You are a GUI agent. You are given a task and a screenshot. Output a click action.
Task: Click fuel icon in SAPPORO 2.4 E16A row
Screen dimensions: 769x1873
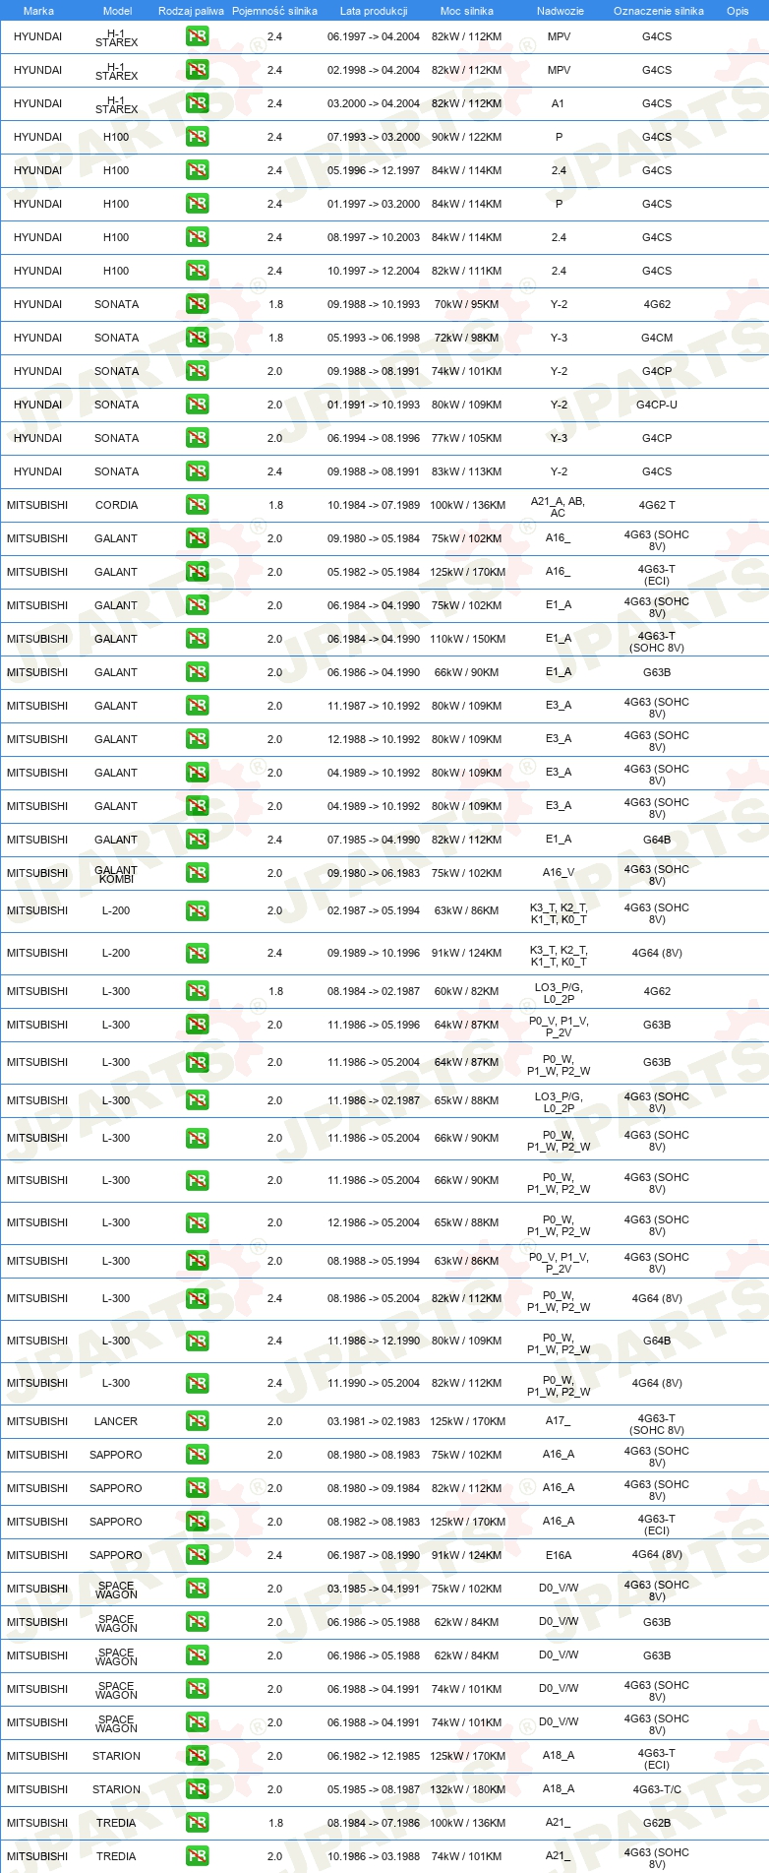(197, 1555)
